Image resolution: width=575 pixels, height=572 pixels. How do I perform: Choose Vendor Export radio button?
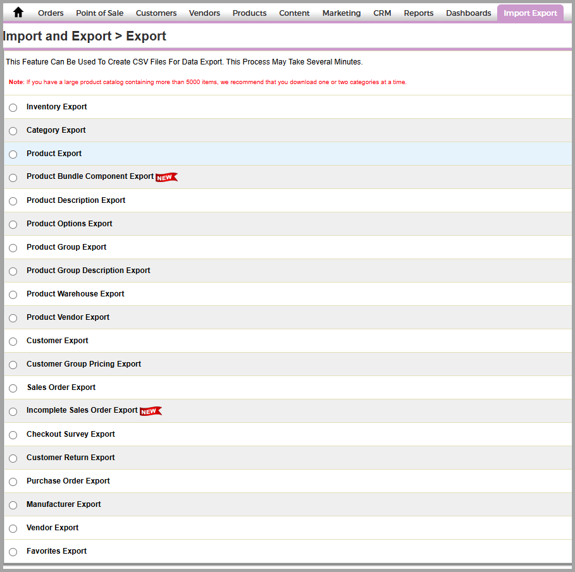13,529
